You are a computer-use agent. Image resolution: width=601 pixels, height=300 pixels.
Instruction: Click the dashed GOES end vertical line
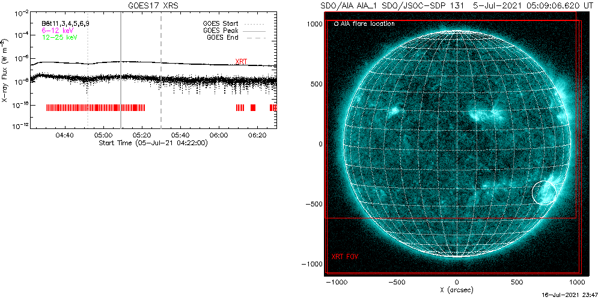coord(161,70)
